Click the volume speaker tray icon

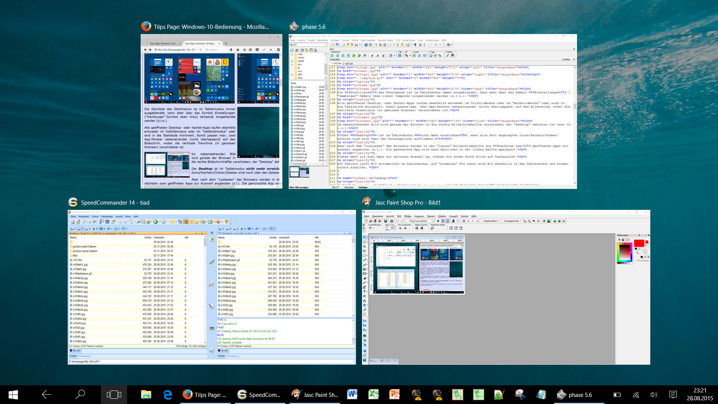click(x=654, y=395)
